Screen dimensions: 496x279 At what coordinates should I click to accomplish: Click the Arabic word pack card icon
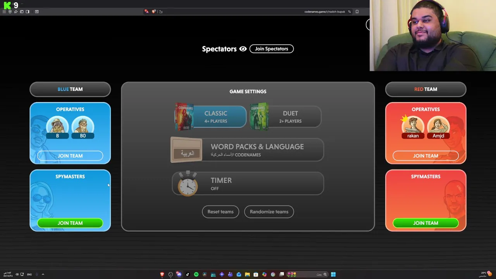(x=186, y=150)
